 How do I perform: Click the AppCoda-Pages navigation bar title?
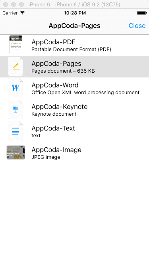(x=74, y=26)
